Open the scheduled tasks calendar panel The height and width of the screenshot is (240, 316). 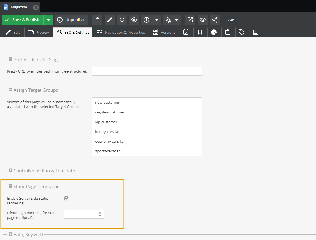(x=186, y=32)
